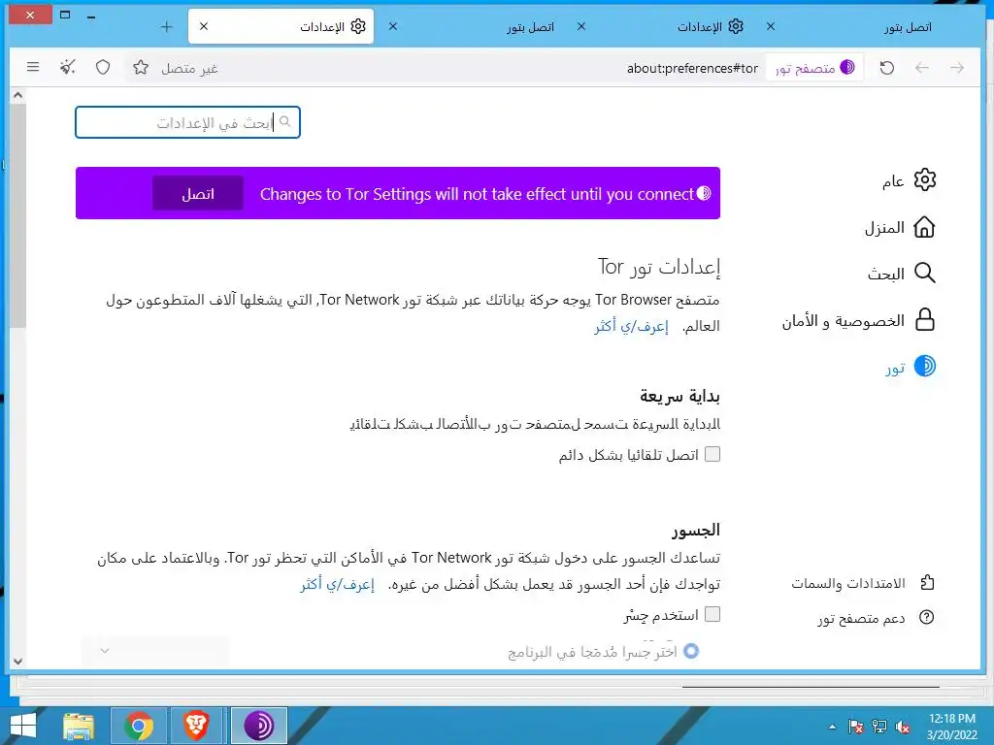Click the padlock icon beside الخصوصية و الأمان
The width and height of the screenshot is (994, 745).
(925, 320)
